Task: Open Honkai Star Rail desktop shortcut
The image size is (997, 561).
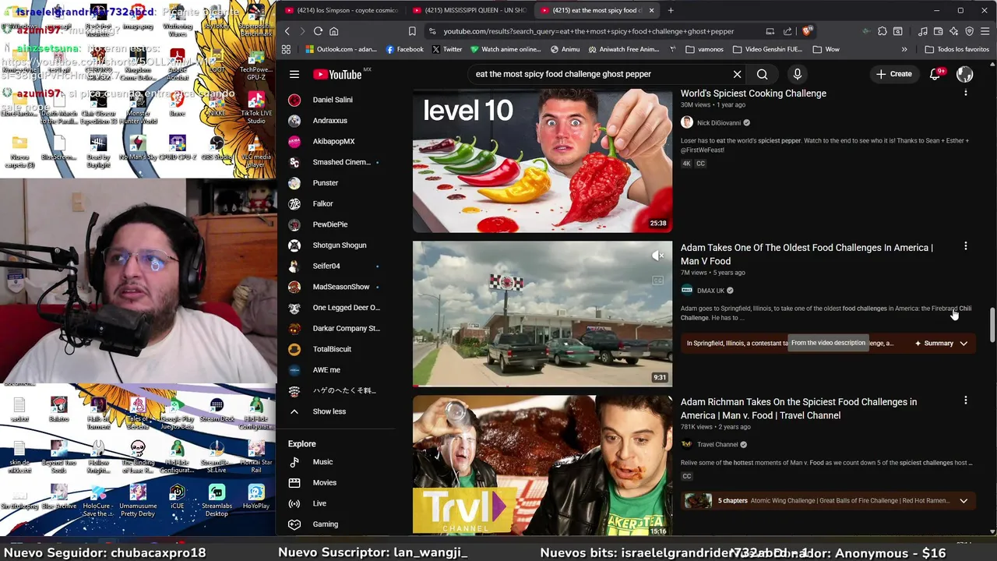Action: (256, 456)
